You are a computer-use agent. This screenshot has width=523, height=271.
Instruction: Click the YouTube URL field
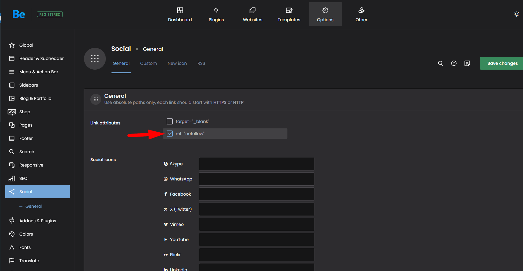[x=256, y=240]
